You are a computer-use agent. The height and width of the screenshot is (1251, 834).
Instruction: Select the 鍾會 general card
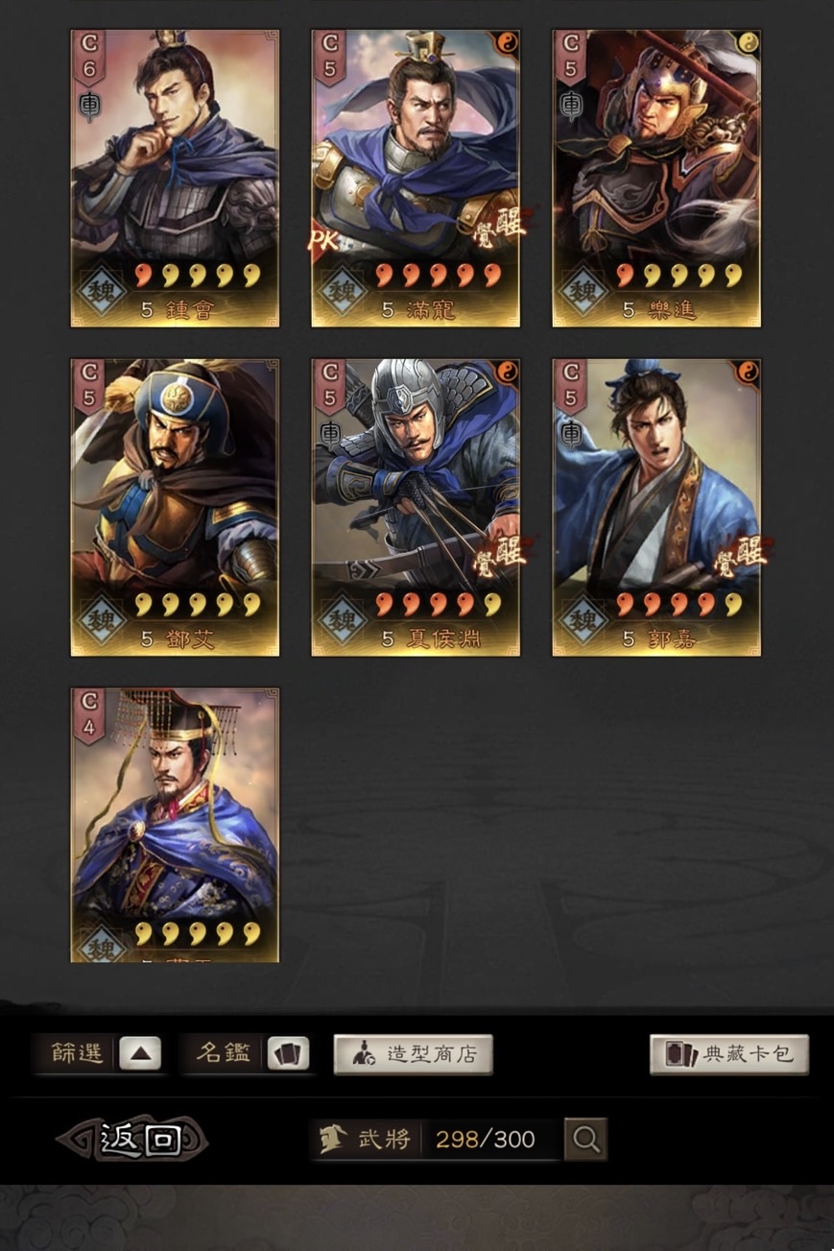pos(175,179)
